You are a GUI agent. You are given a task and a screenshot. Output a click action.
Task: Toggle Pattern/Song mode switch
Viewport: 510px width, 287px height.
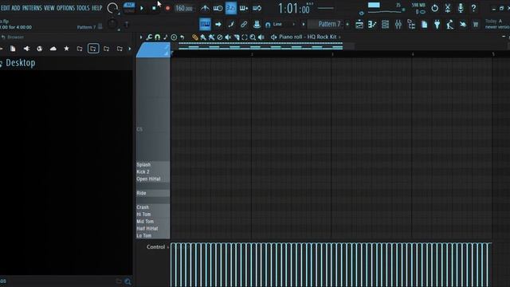pyautogui.click(x=129, y=8)
